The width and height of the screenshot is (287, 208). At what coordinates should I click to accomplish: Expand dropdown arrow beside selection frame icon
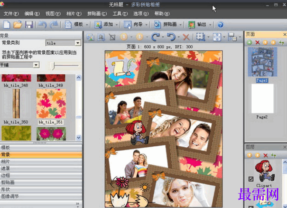point(208,37)
